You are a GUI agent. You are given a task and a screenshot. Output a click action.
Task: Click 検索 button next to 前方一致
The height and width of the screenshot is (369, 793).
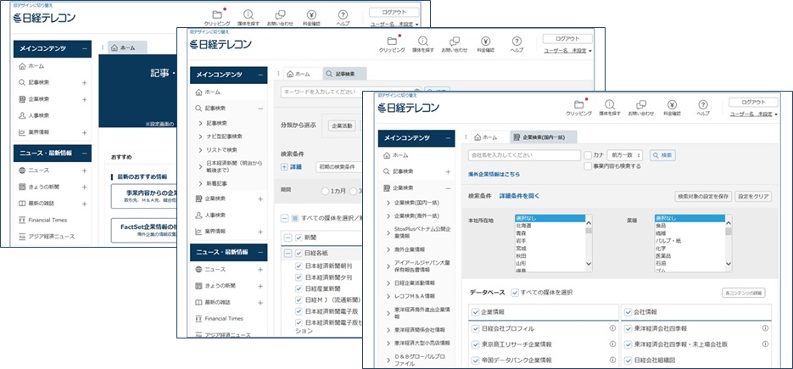click(662, 155)
